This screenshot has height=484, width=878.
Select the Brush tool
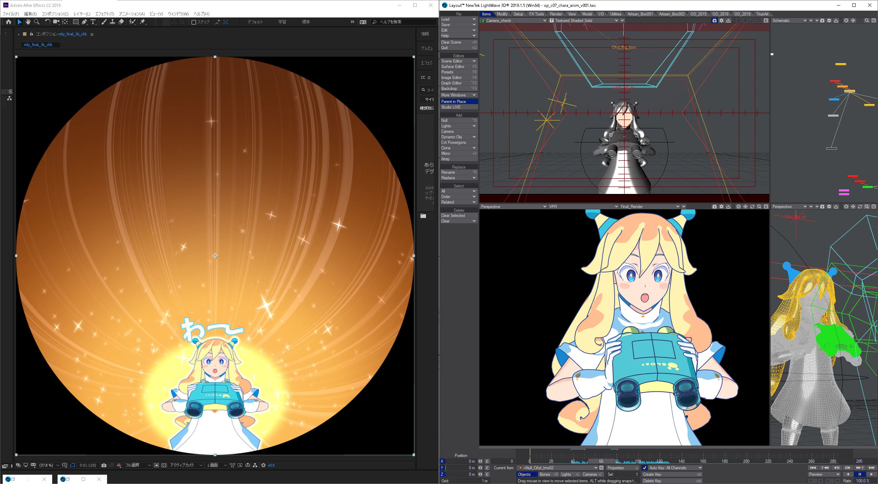pyautogui.click(x=104, y=22)
